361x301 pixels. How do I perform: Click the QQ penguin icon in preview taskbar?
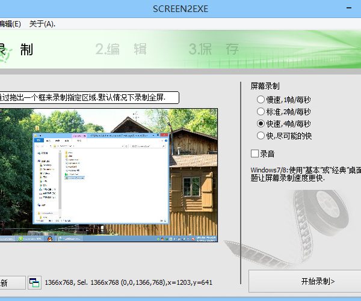point(58,239)
